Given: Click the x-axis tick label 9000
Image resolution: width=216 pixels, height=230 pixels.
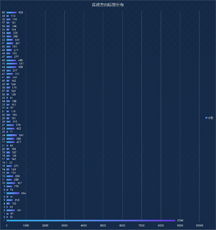Looking at the screenshot, I should pos(180,225).
